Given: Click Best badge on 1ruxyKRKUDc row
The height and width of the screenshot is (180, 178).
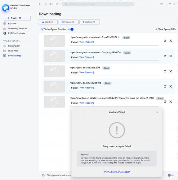Looking at the screenshot, I should [127, 53].
